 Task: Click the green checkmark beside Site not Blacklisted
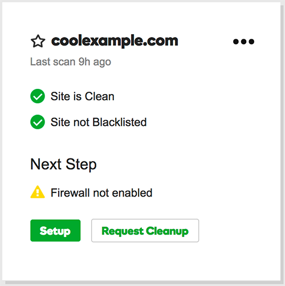tap(38, 122)
